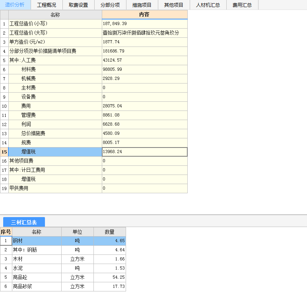Click the quantity 1.53 for 水泥
Viewport: 307px width, 299px height.
tap(110, 268)
